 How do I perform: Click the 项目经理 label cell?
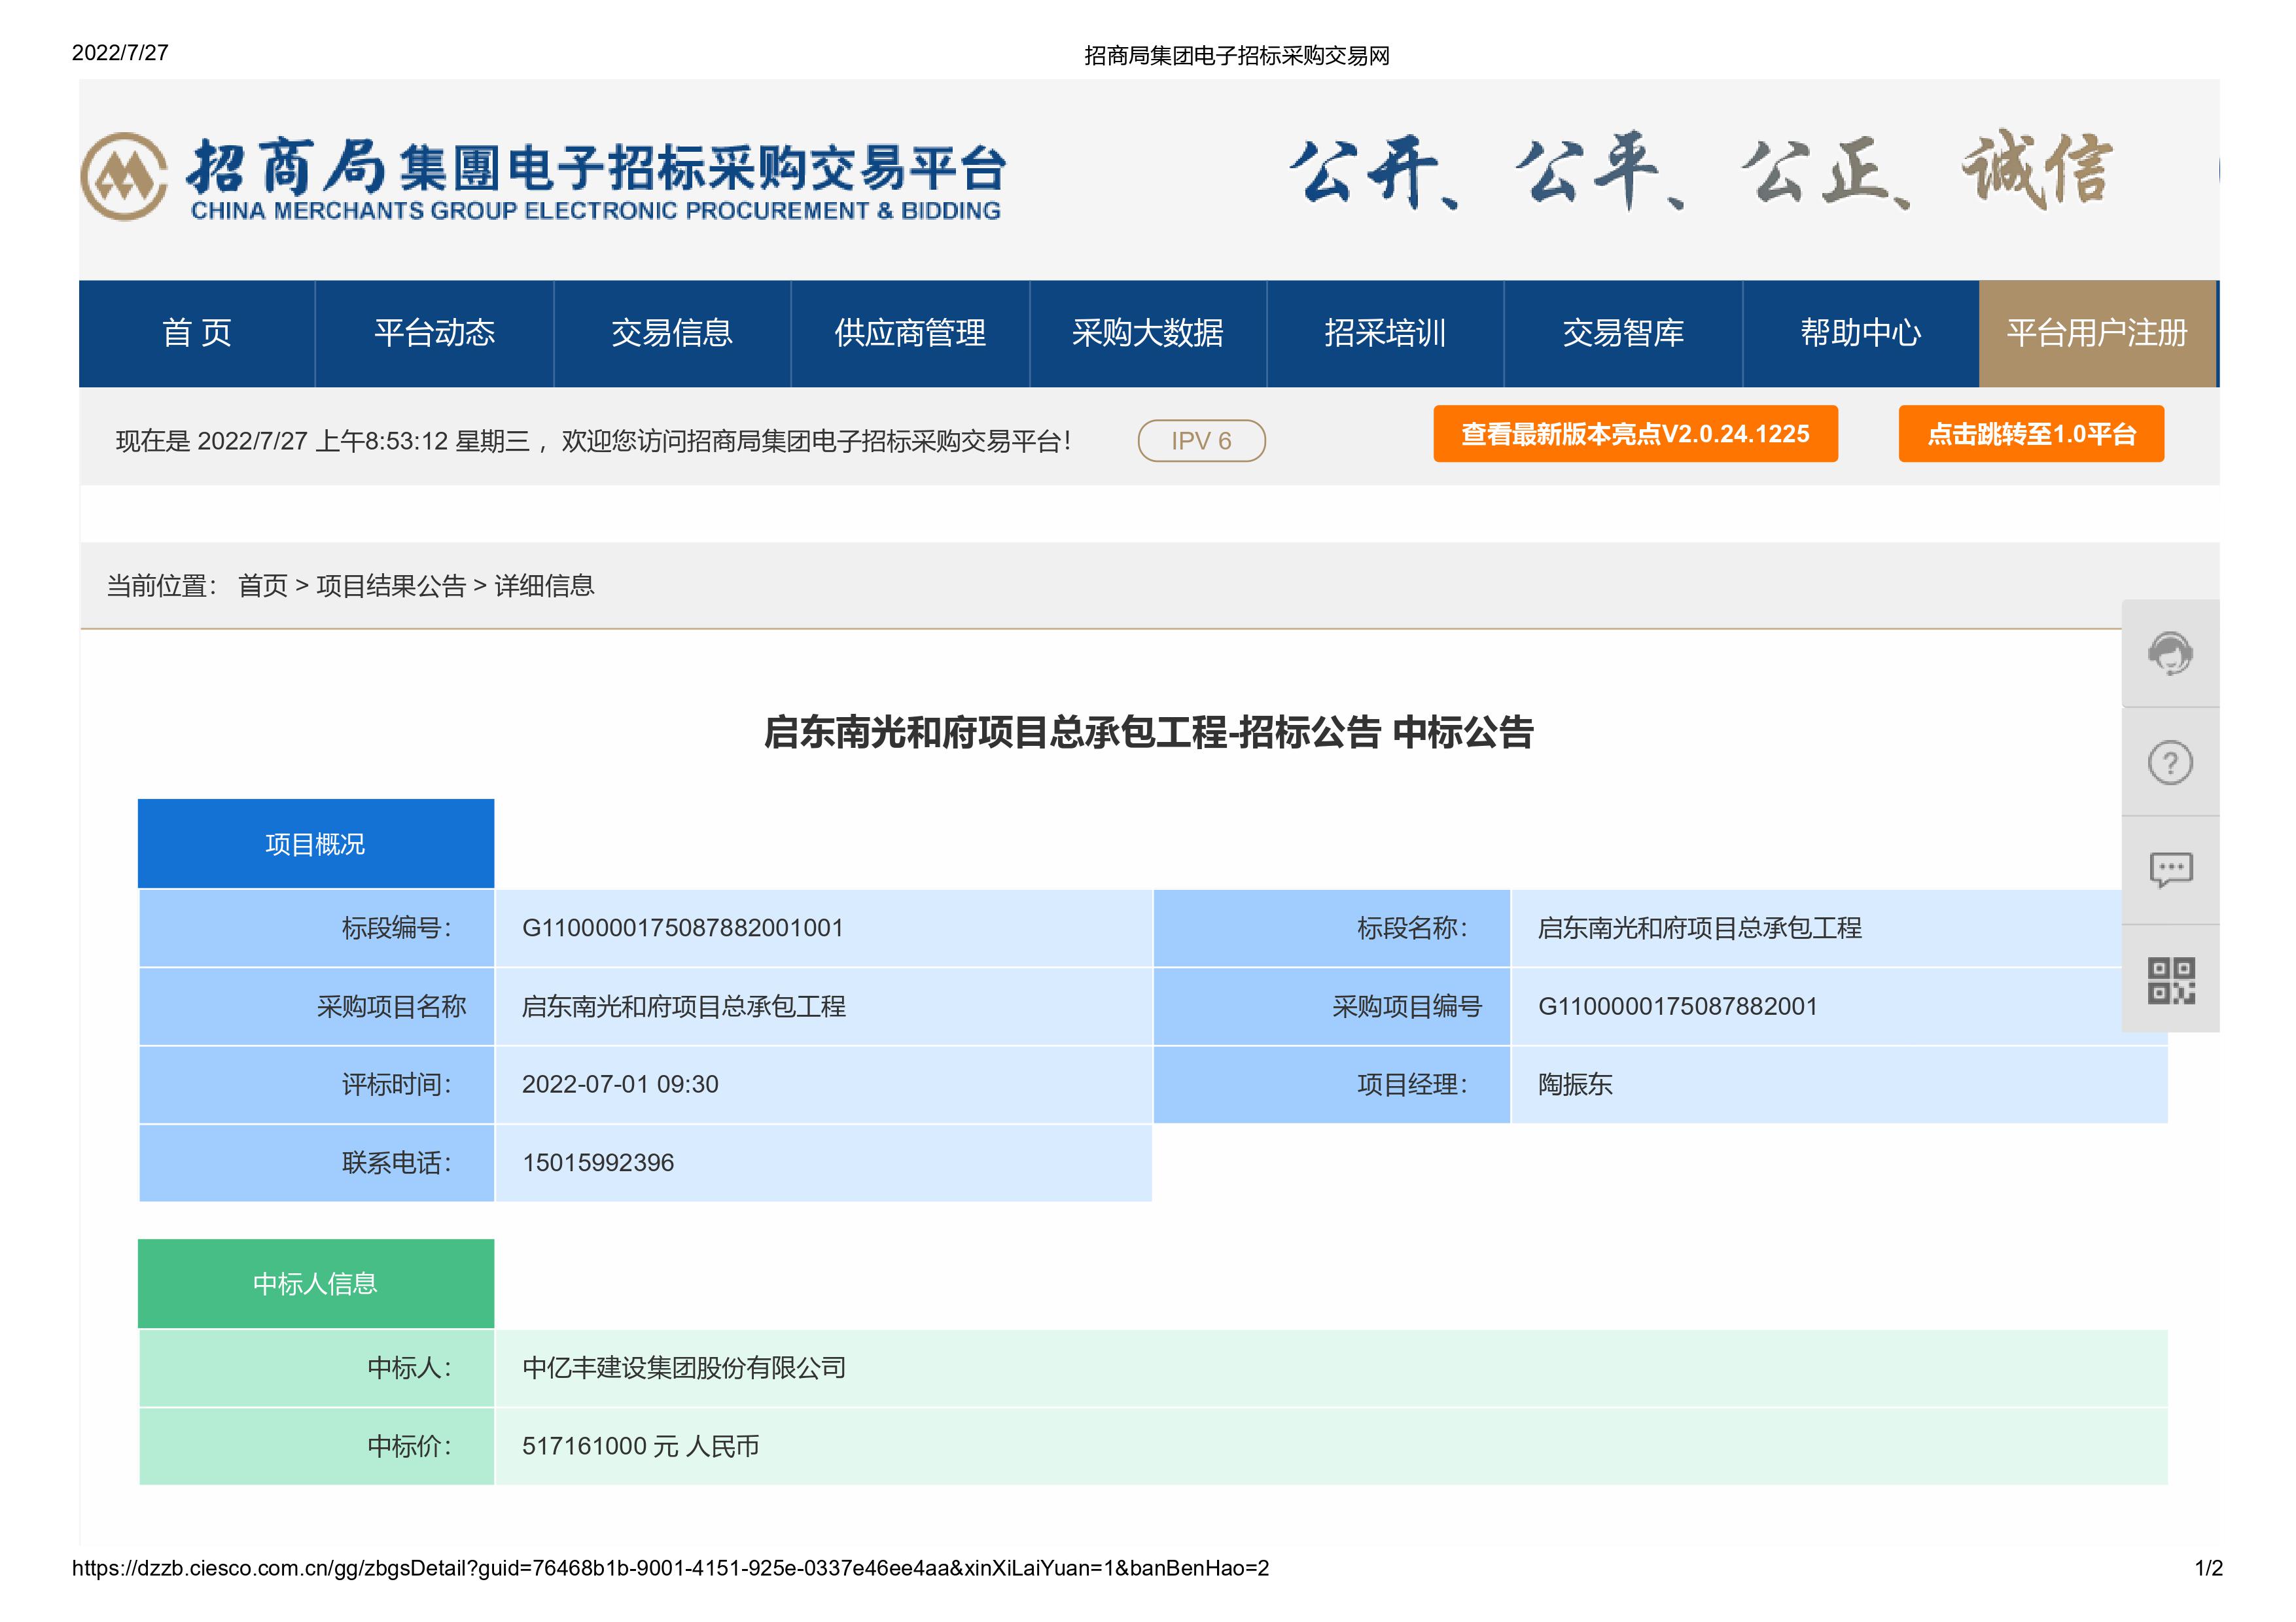[x=1332, y=1084]
